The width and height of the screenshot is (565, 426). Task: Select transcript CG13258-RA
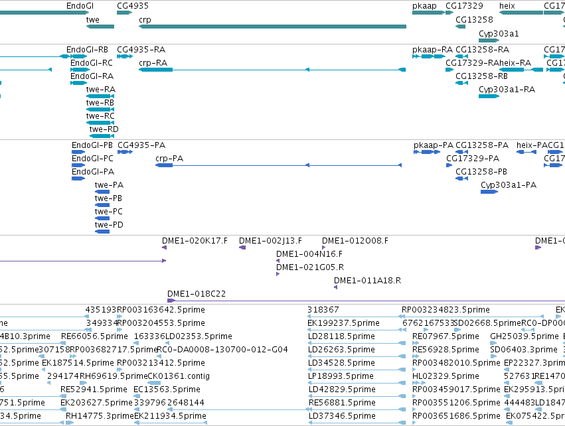pos(483,49)
